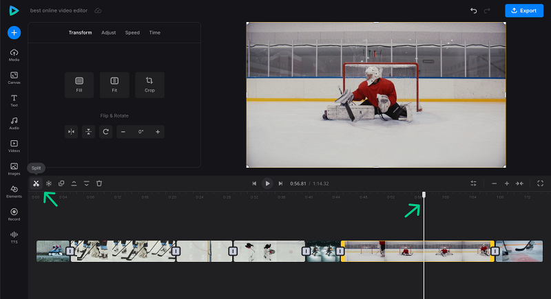551x299 pixels.
Task: Click the freeze frame snowflake icon
Action: (49, 184)
